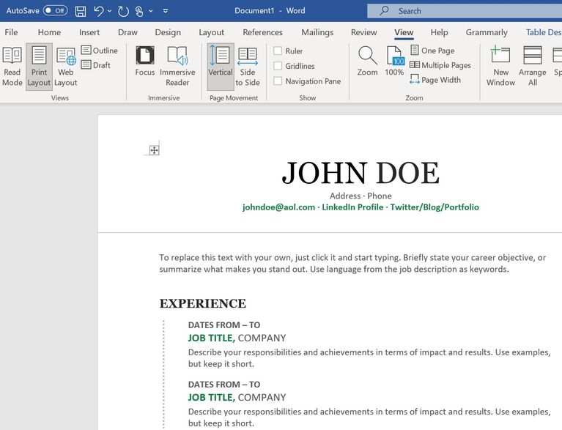Enable the Navigation Pane checkbox
Viewport: 562px width, 430px height.
(278, 81)
